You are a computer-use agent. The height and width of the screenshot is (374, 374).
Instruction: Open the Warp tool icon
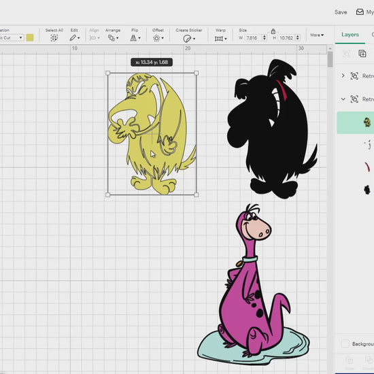click(219, 38)
